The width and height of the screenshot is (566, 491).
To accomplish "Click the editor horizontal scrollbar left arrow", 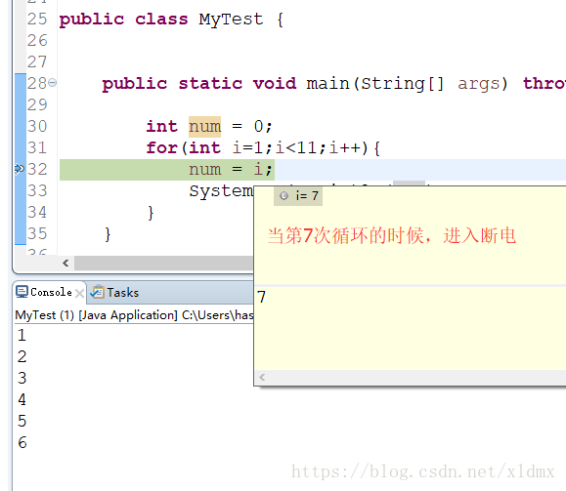I will click(65, 264).
